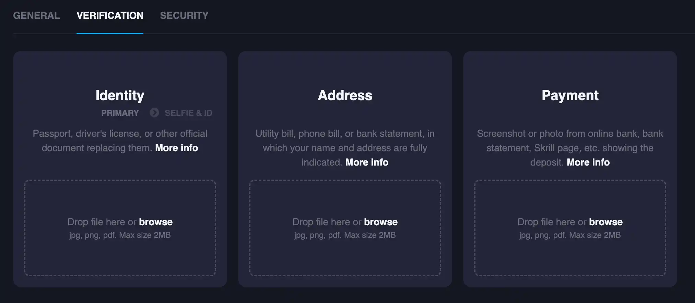Open More info for Identity verification
This screenshot has height=303, width=695.
[176, 148]
